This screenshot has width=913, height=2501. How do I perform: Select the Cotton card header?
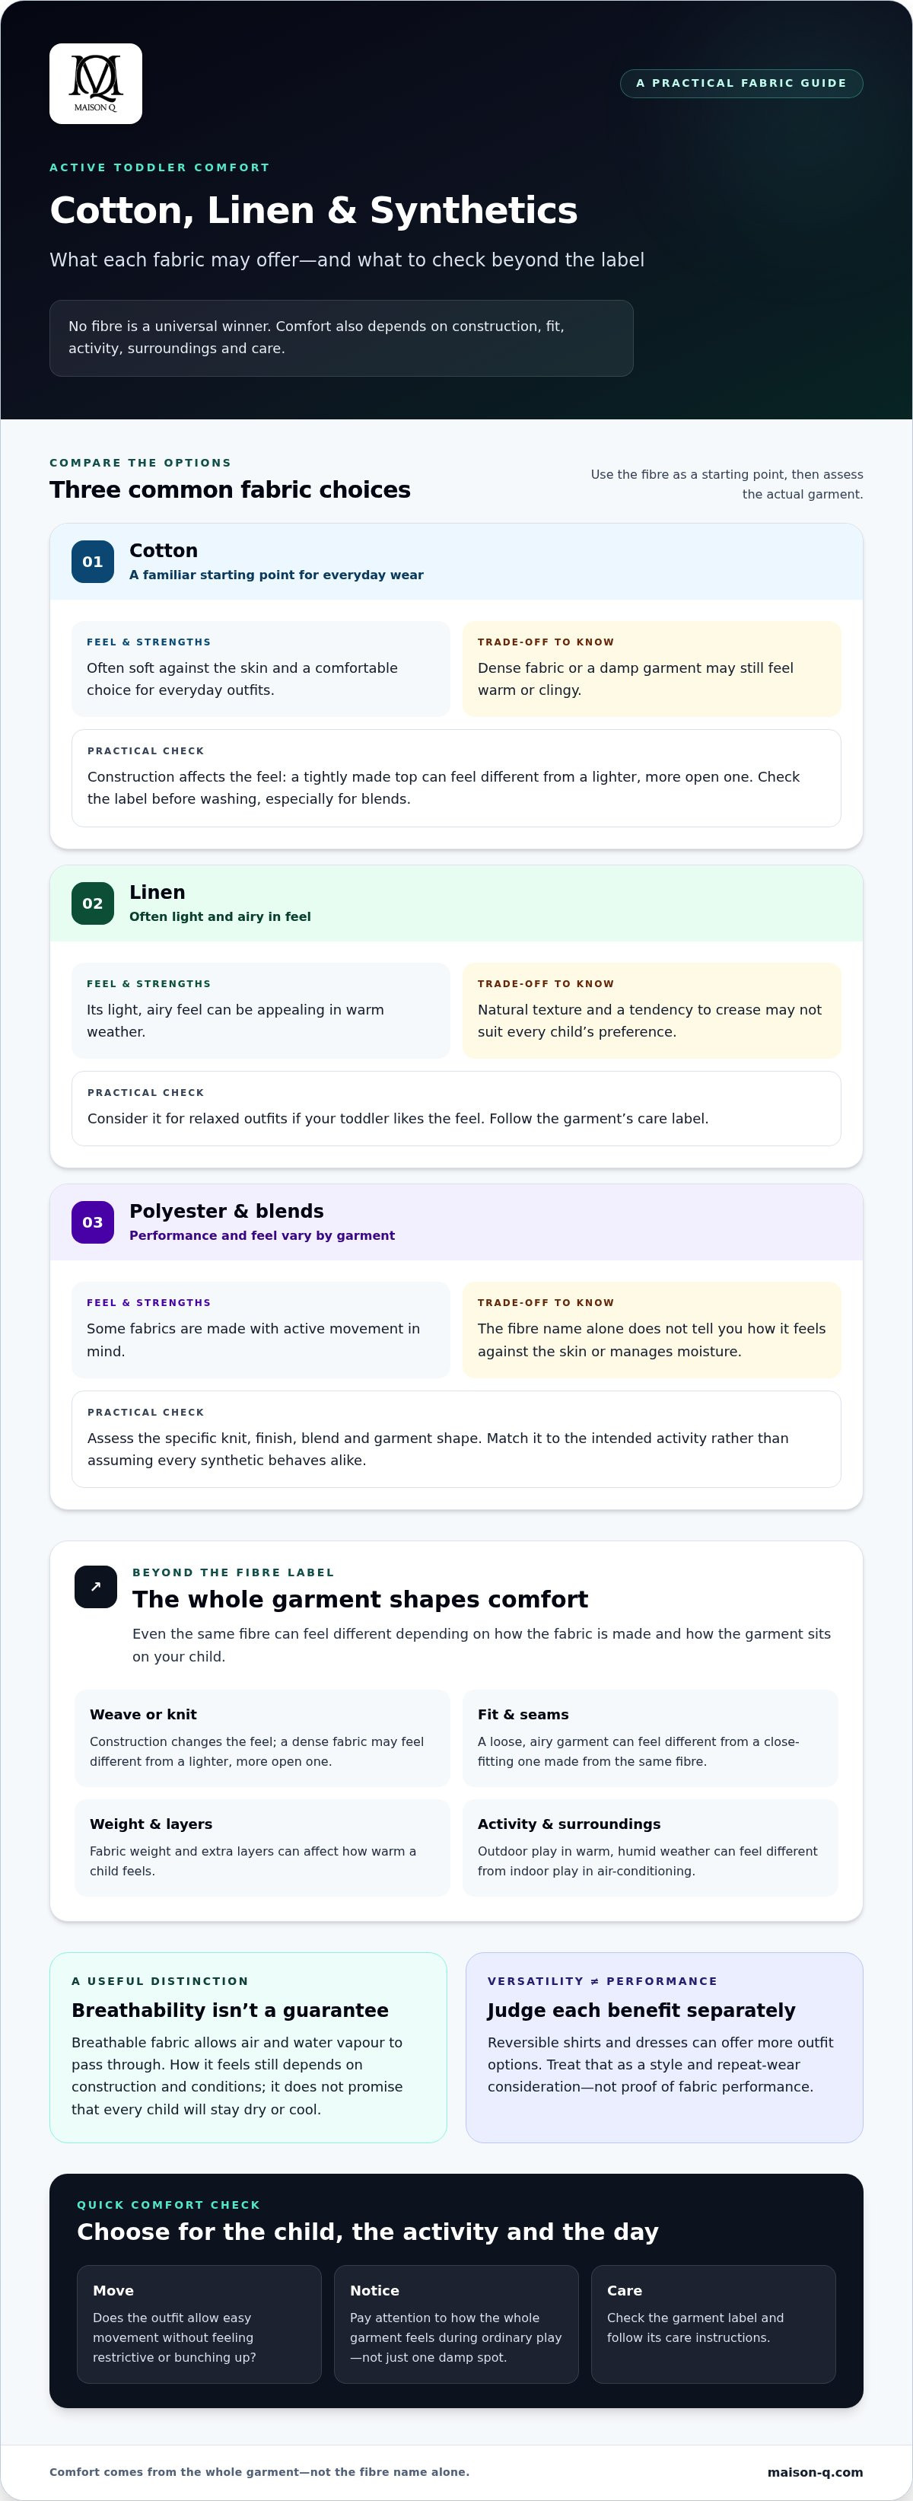[456, 562]
